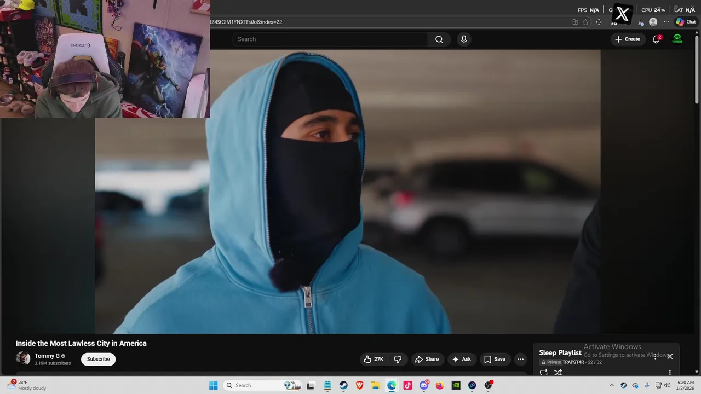Click the Sleep Playlist title

click(x=560, y=353)
